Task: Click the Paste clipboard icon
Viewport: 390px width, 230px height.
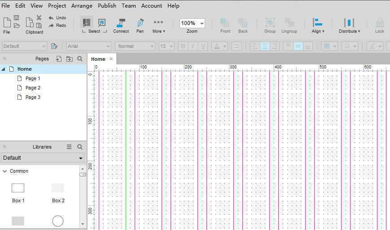Action: 30,22
